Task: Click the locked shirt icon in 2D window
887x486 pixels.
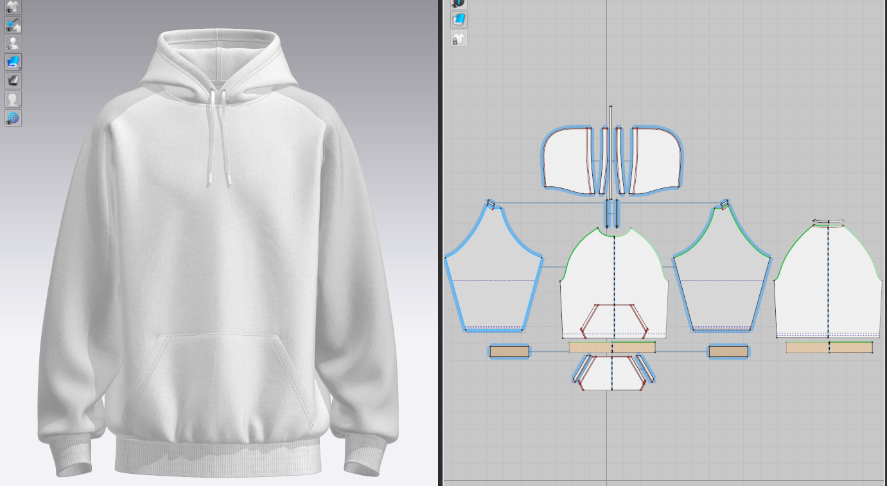Action: 459,39
